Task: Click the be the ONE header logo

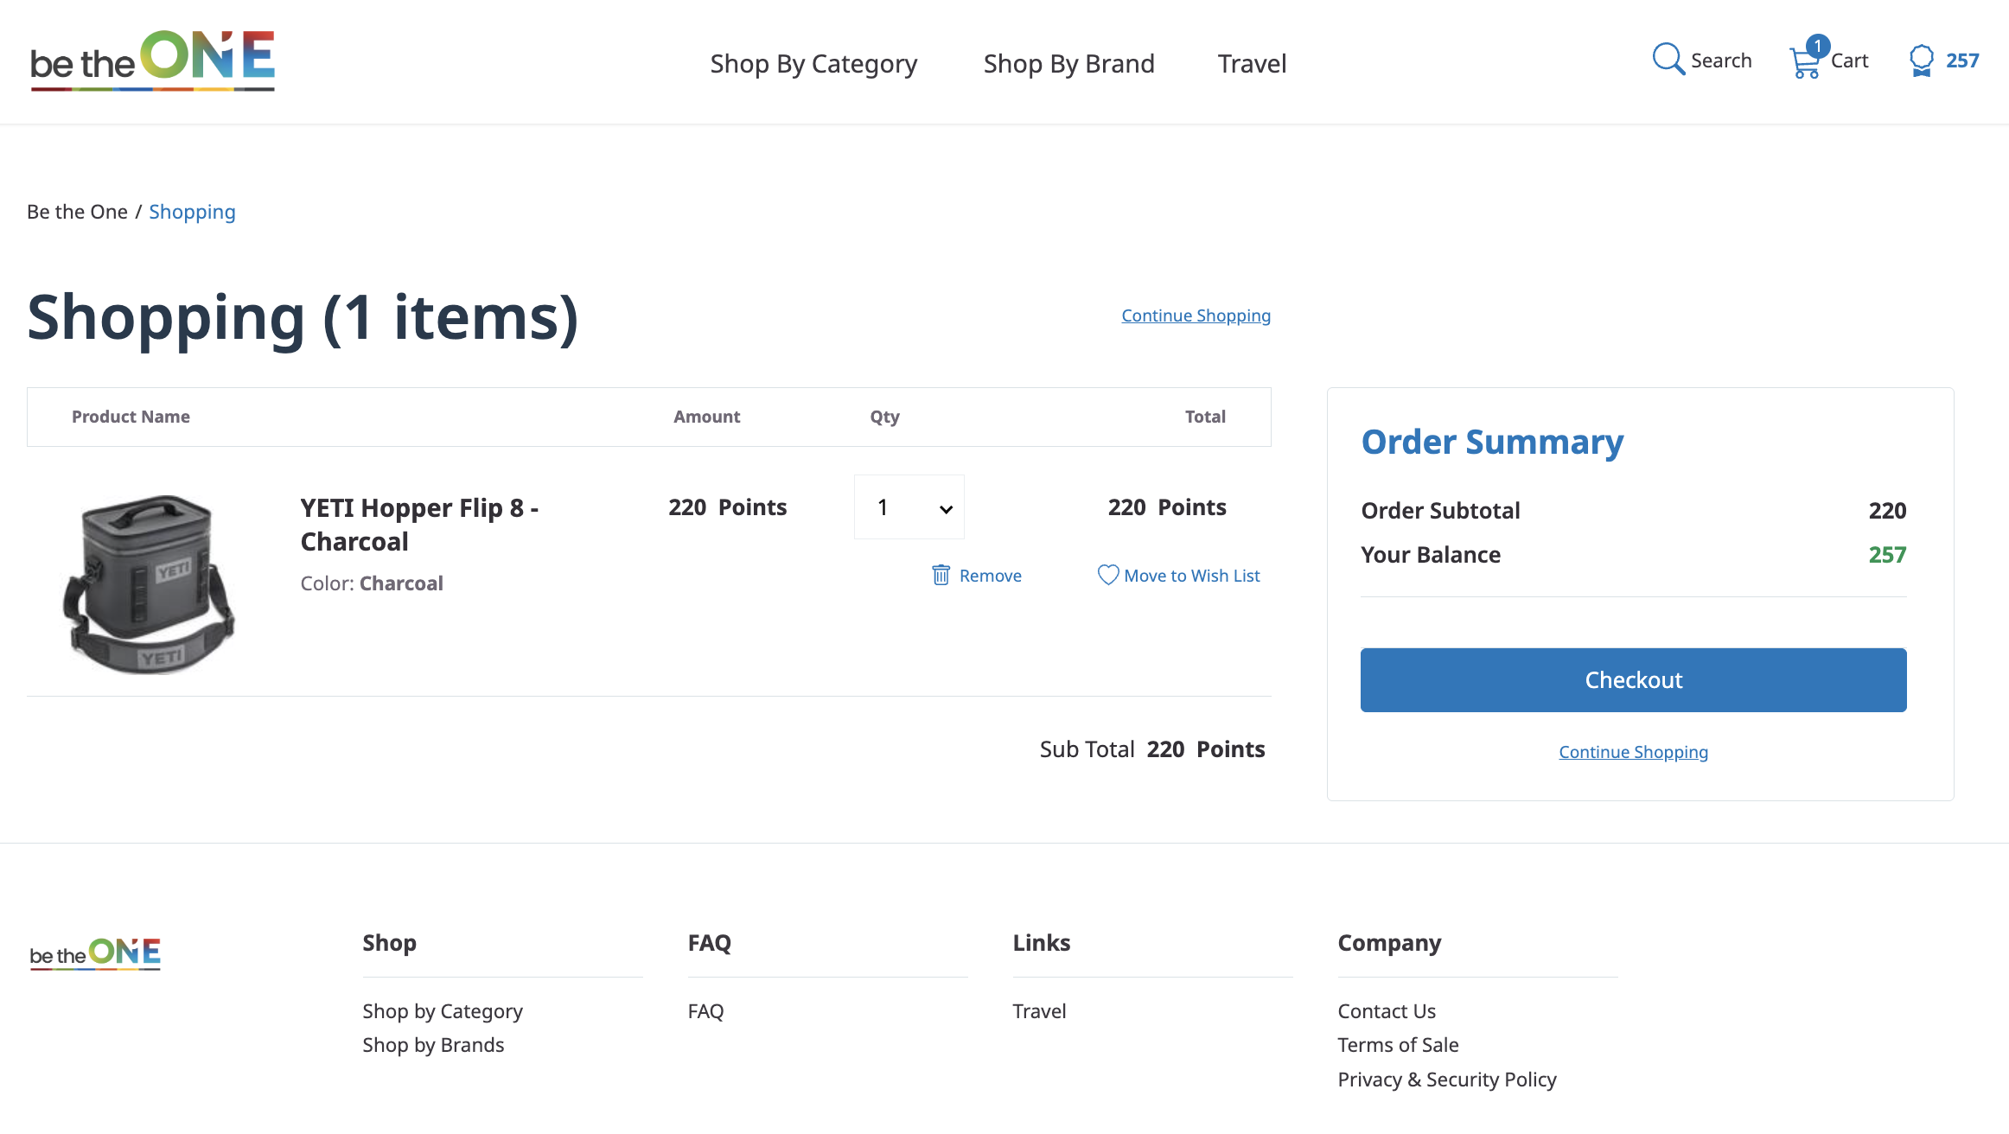Action: [x=153, y=61]
